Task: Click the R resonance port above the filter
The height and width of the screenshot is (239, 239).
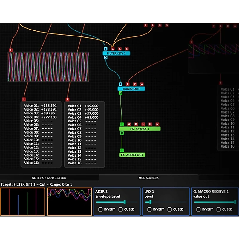Action: click(x=120, y=48)
